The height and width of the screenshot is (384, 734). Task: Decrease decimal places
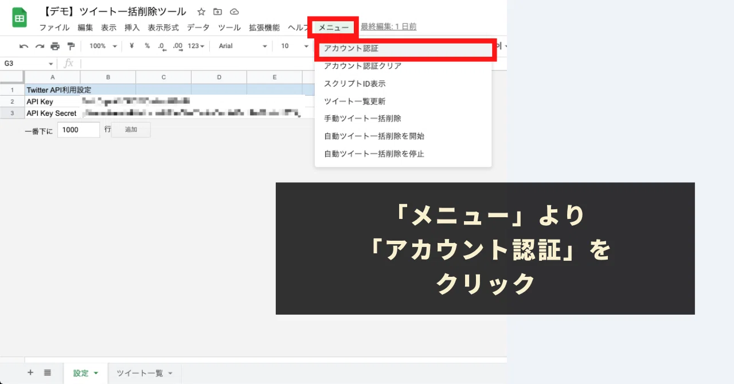[162, 46]
